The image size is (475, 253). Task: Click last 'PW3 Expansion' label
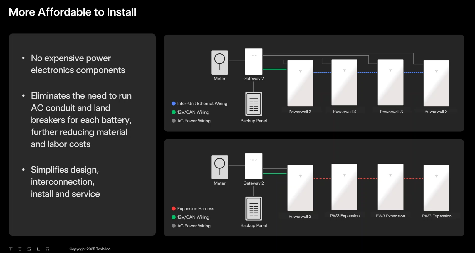437,216
